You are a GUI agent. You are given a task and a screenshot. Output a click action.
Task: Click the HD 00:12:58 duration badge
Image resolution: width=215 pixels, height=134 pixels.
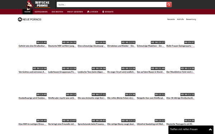(40, 68)
